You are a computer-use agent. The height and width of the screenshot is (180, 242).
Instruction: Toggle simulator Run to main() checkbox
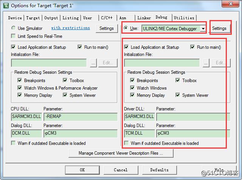tap(80, 47)
